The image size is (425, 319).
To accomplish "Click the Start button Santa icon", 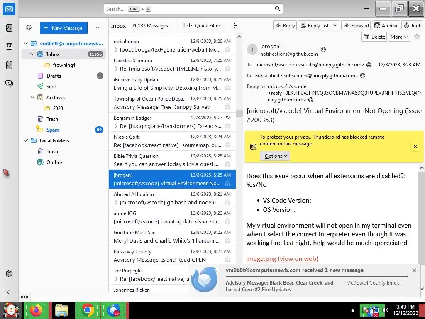I will pos(11,310).
